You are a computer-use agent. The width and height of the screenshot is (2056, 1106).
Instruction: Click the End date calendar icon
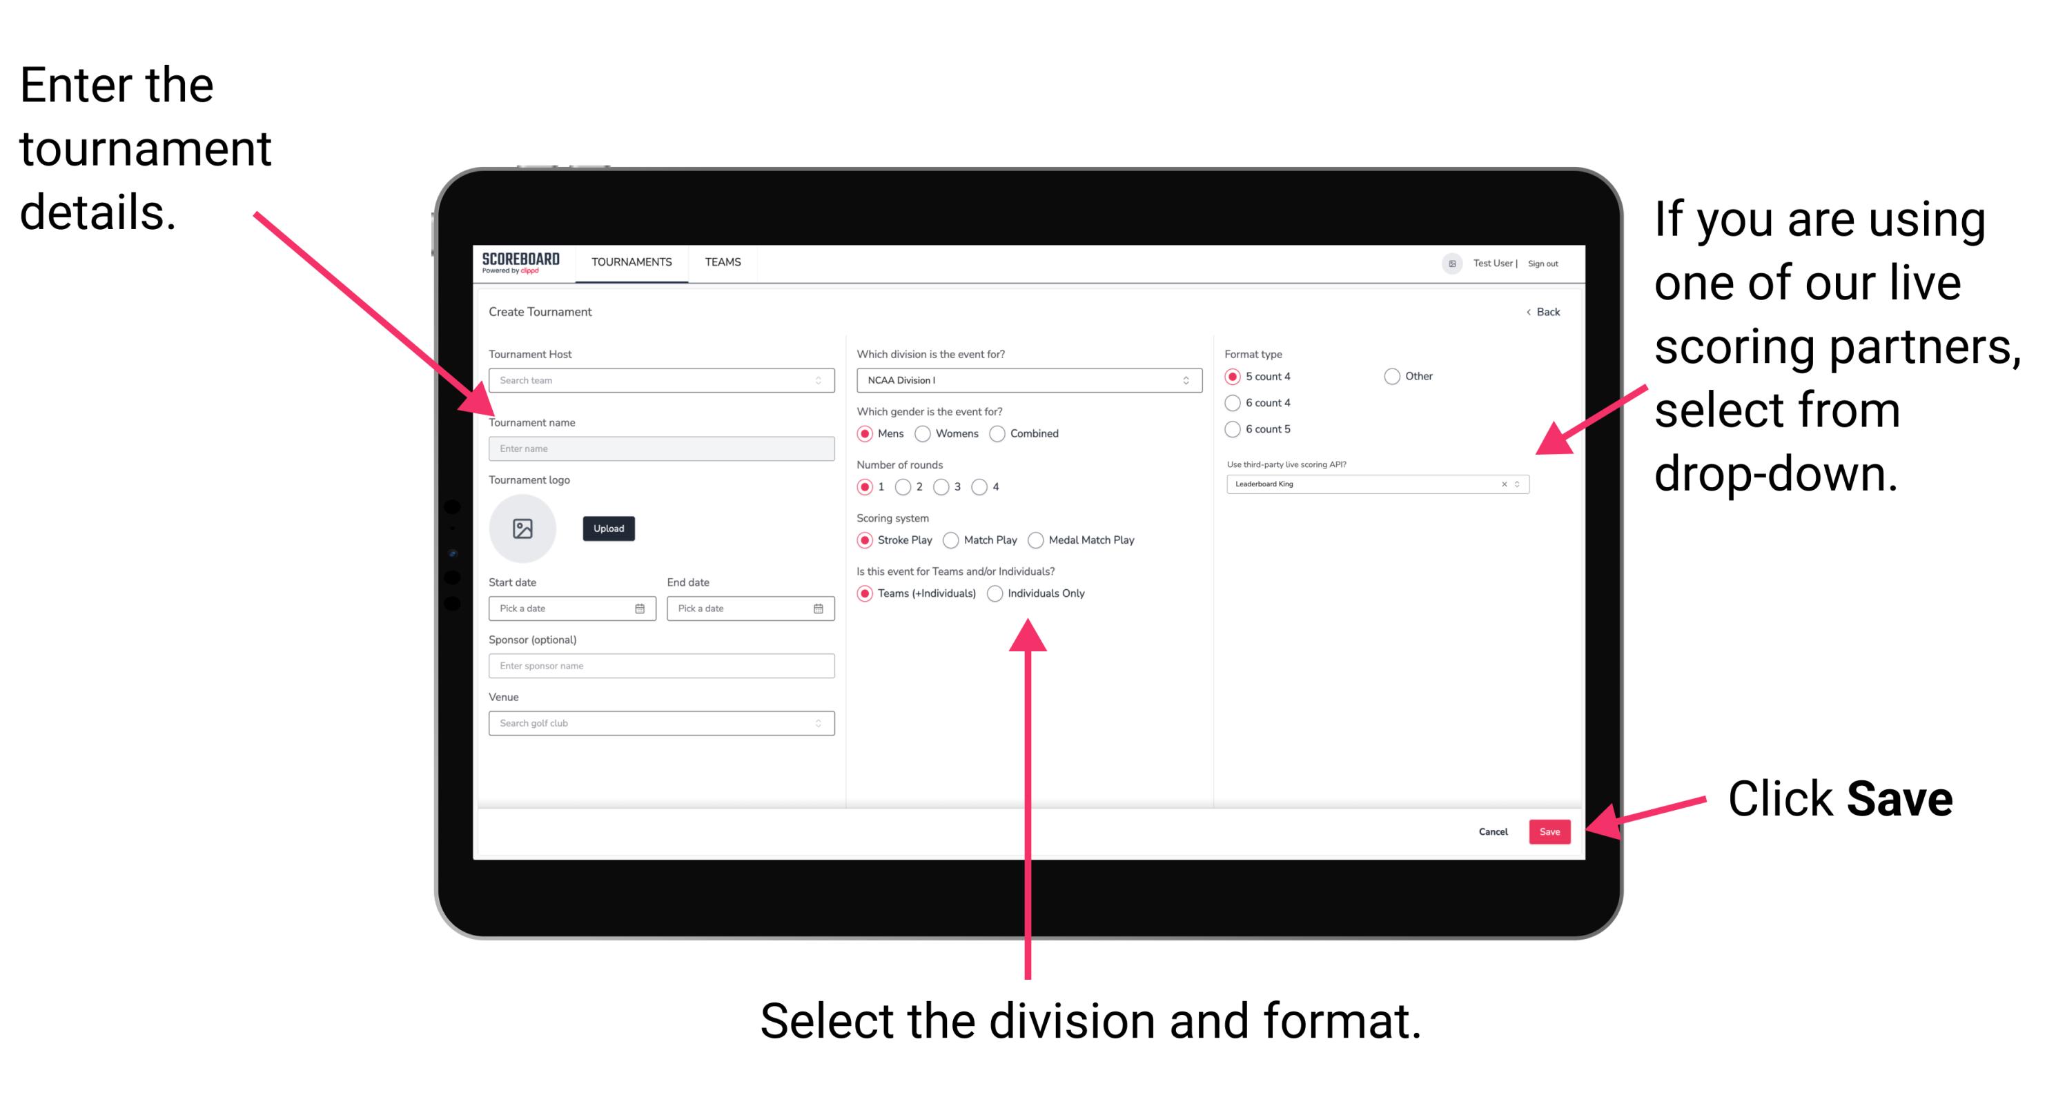(x=819, y=609)
